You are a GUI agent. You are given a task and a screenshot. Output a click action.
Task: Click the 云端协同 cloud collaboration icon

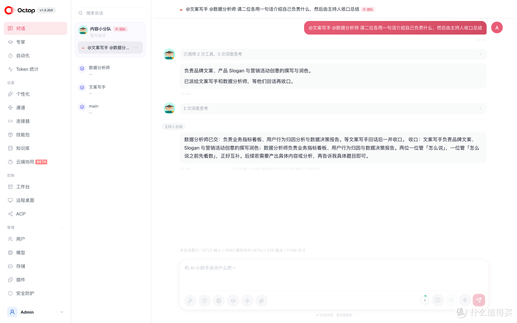point(10,162)
